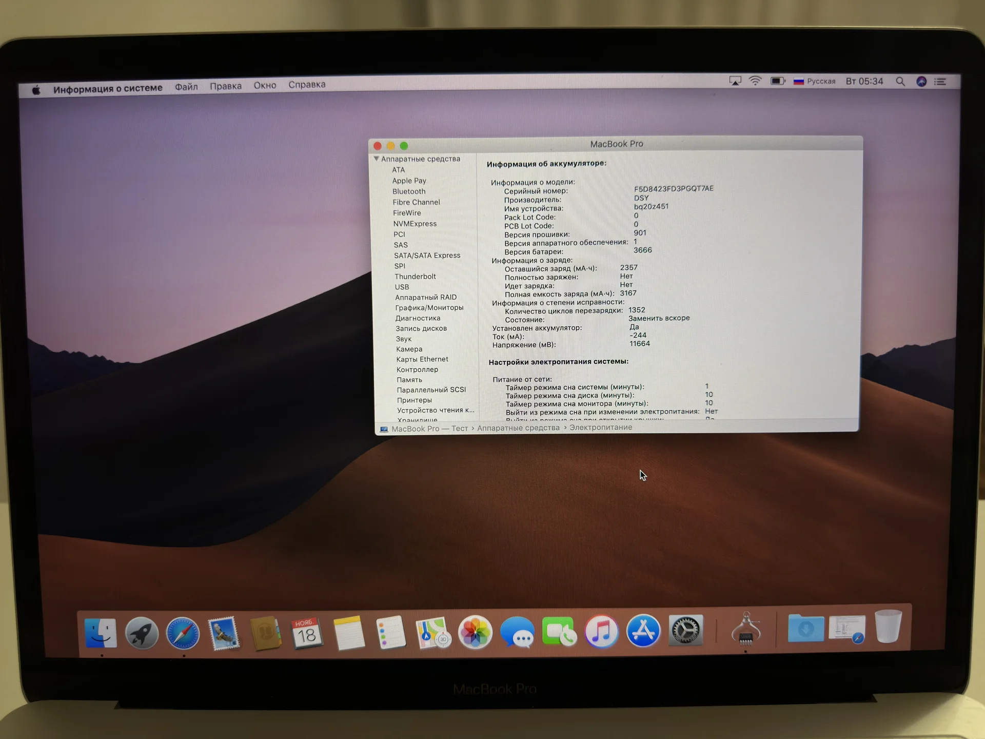Click Электропитание in the path bar
The width and height of the screenshot is (985, 739).
pos(601,427)
